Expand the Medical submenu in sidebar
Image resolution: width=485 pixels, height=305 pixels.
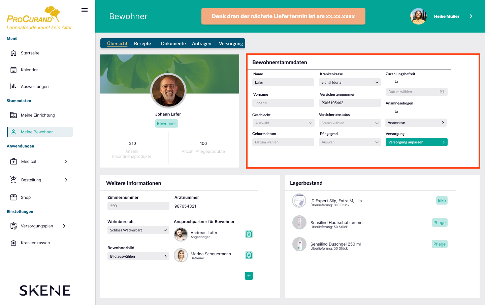pos(66,162)
